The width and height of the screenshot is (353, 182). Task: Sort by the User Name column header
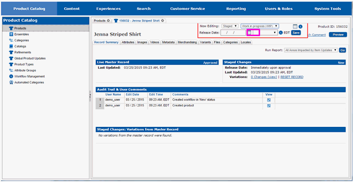(x=113, y=94)
